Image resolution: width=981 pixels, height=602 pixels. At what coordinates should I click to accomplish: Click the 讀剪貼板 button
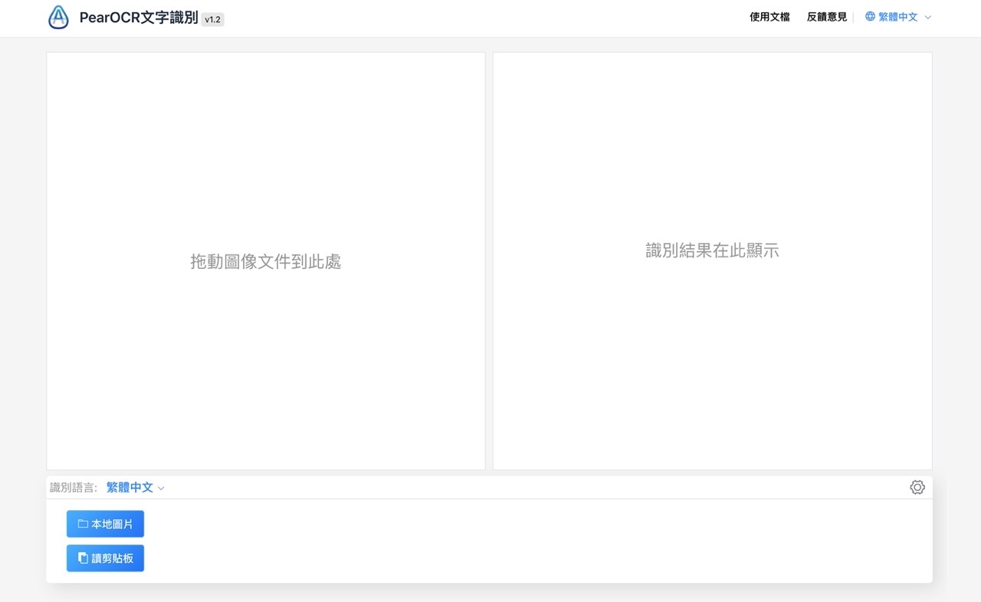click(105, 558)
